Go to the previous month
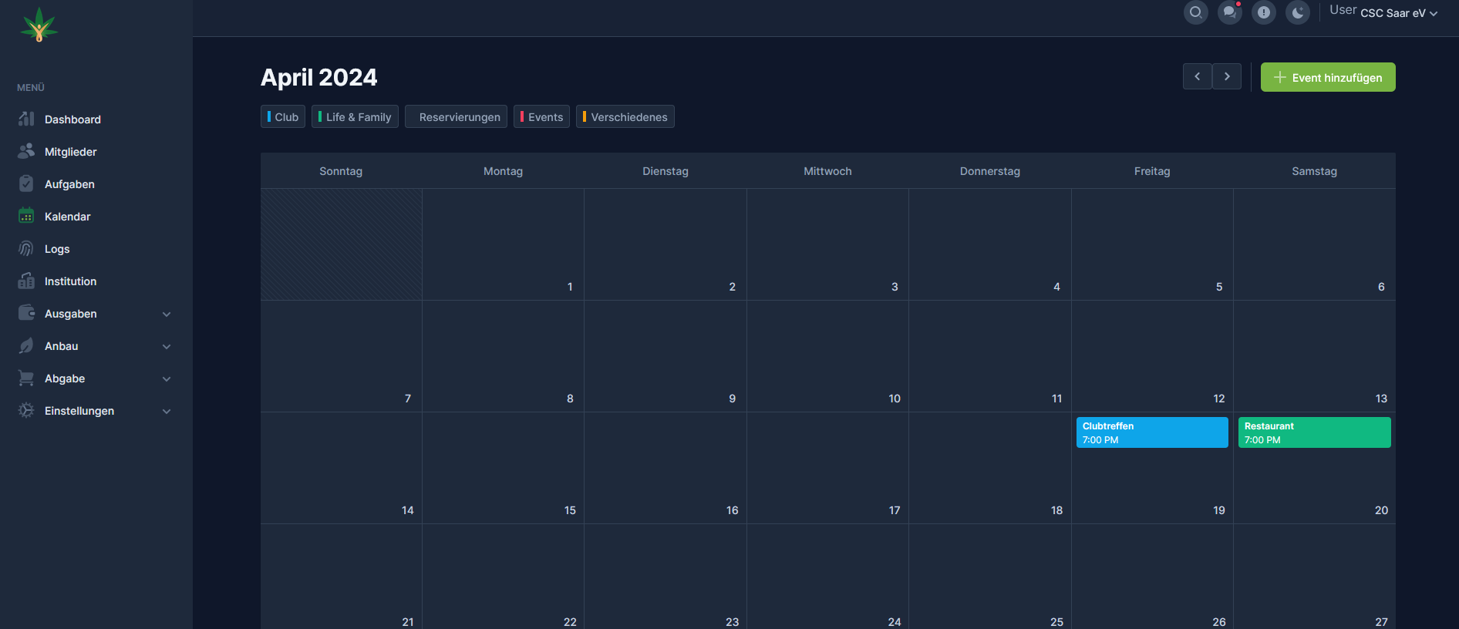 (x=1198, y=76)
